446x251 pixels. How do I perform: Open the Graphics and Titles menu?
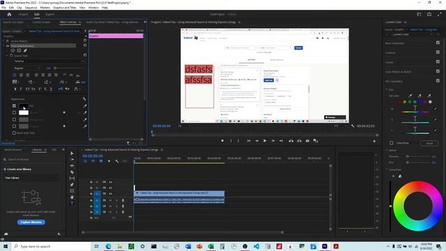point(65,8)
